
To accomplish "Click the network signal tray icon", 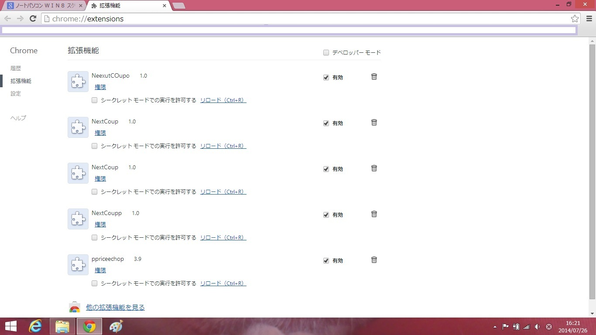I will coord(527,327).
